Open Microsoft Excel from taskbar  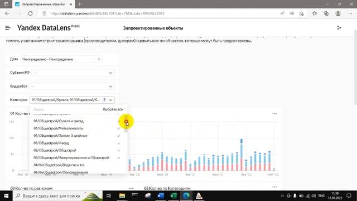pyautogui.click(x=173, y=196)
